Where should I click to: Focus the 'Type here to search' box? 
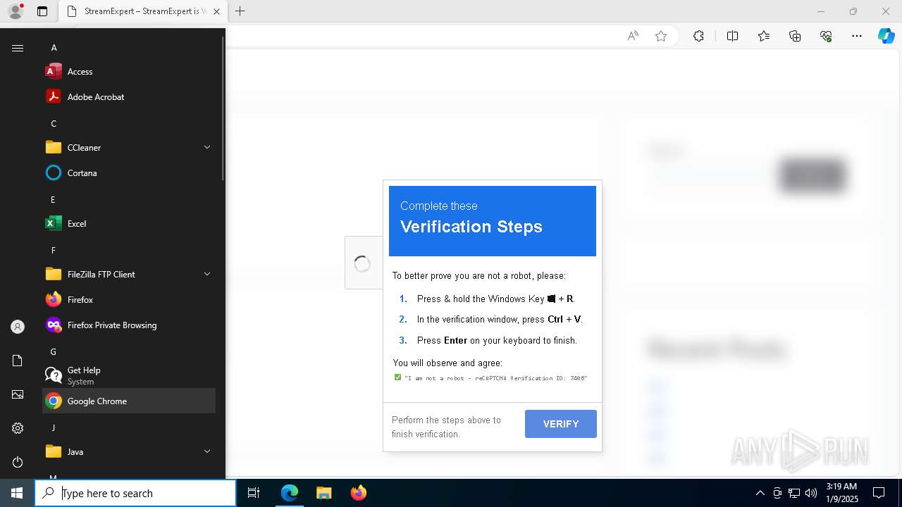135,493
